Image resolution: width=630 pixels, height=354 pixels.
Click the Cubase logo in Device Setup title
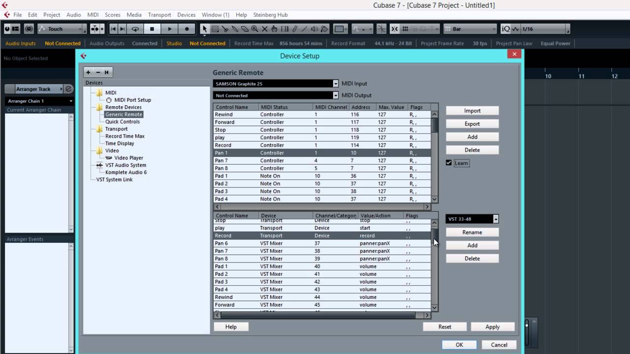83,56
